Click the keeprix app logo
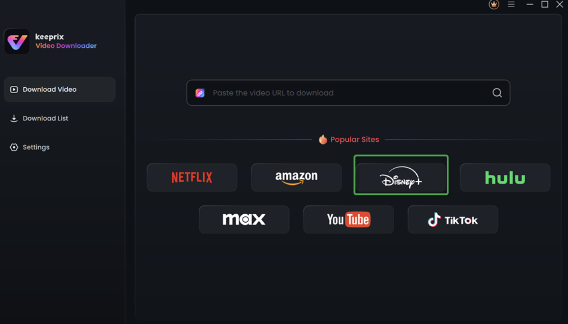 [x=17, y=42]
